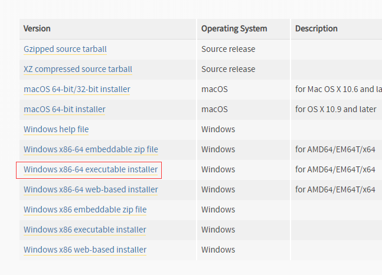Image resolution: width=382 pixels, height=275 pixels.
Task: Select AMD64/EM64T/x64 description of web-based installer
Action: [335, 189]
